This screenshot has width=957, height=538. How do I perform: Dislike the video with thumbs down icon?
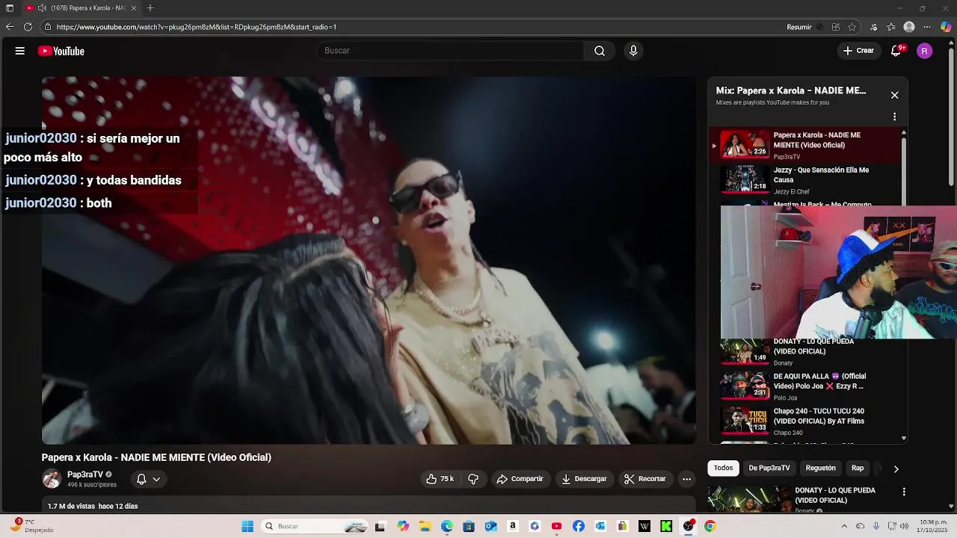point(473,479)
